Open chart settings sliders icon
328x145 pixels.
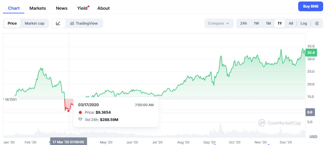tap(317, 23)
